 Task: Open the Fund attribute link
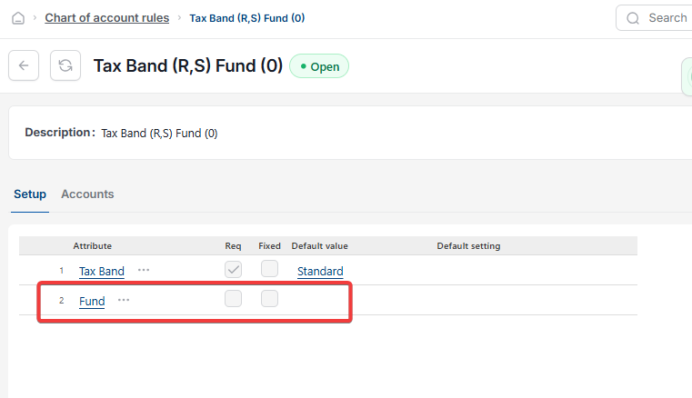(x=92, y=302)
